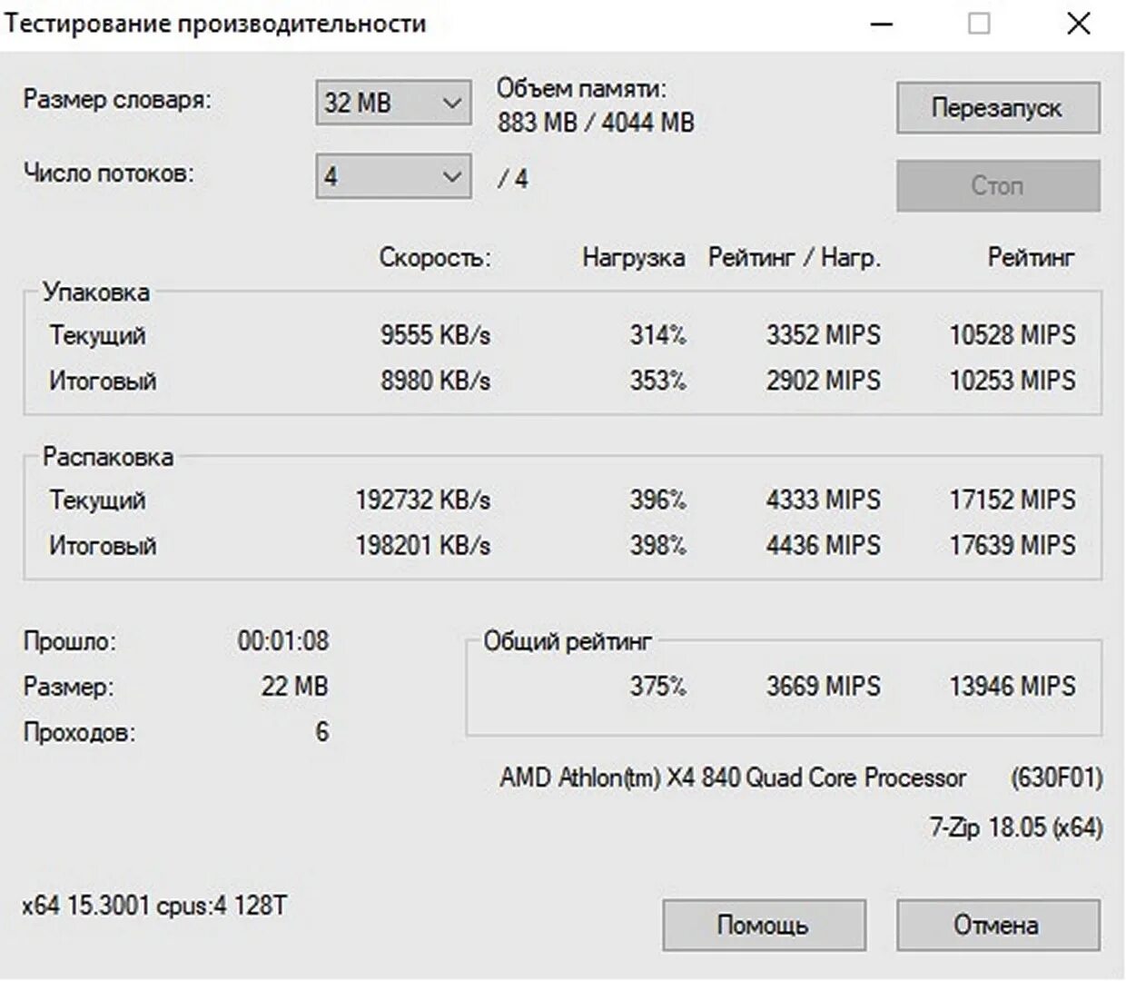Expand the thread count dropdown showing 4
The width and height of the screenshot is (1126, 981).
(x=393, y=176)
